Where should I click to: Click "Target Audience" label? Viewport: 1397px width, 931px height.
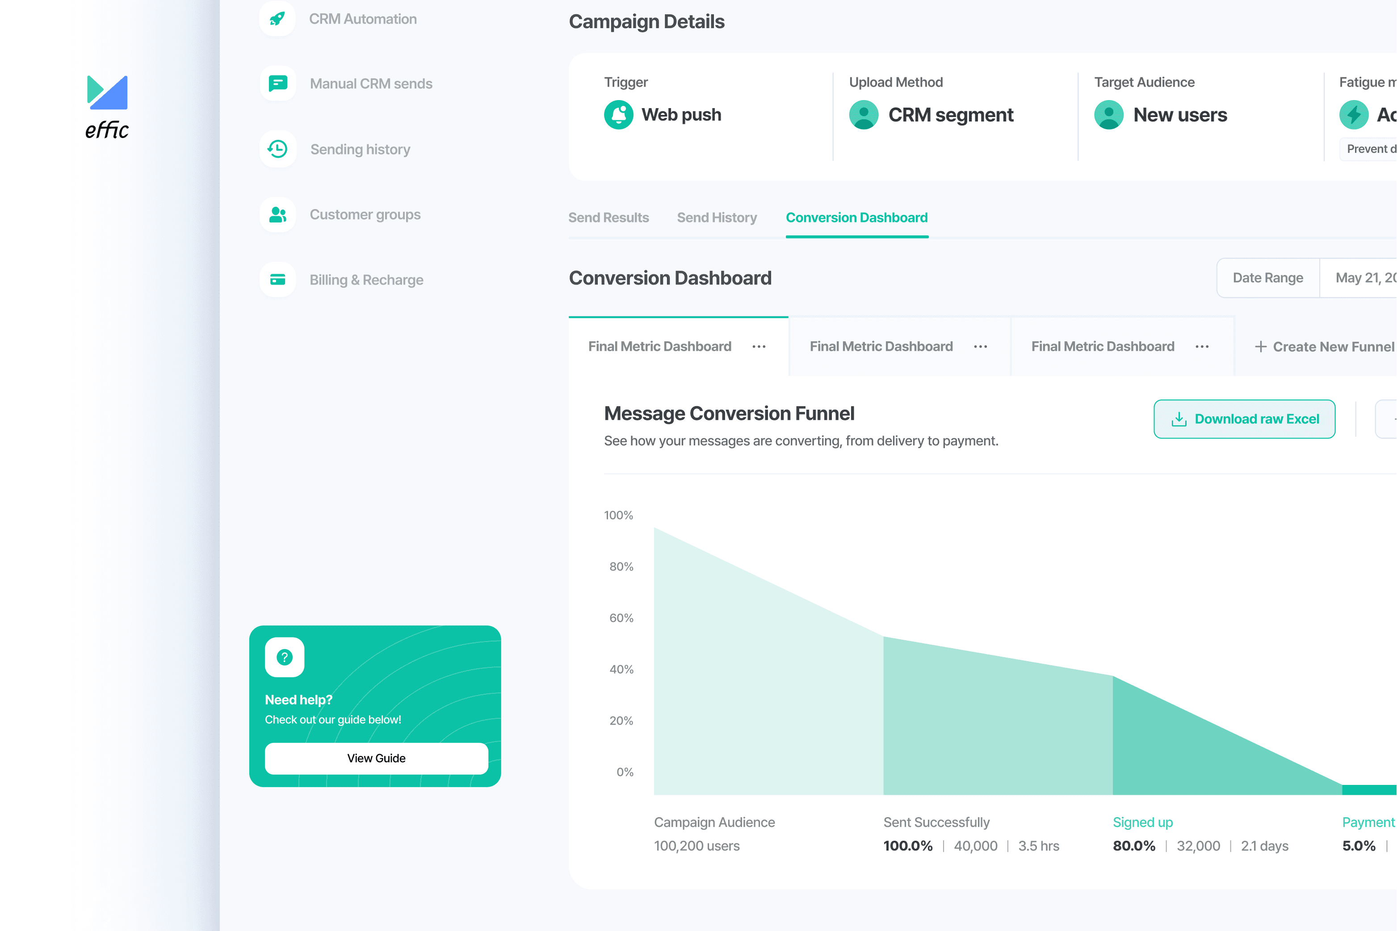coord(1144,83)
